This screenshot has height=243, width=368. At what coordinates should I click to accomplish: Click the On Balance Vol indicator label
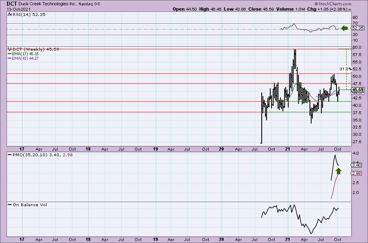coord(30,205)
